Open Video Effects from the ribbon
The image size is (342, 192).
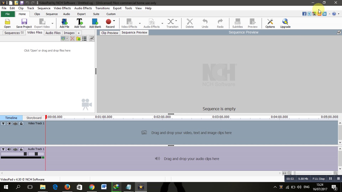(129, 23)
